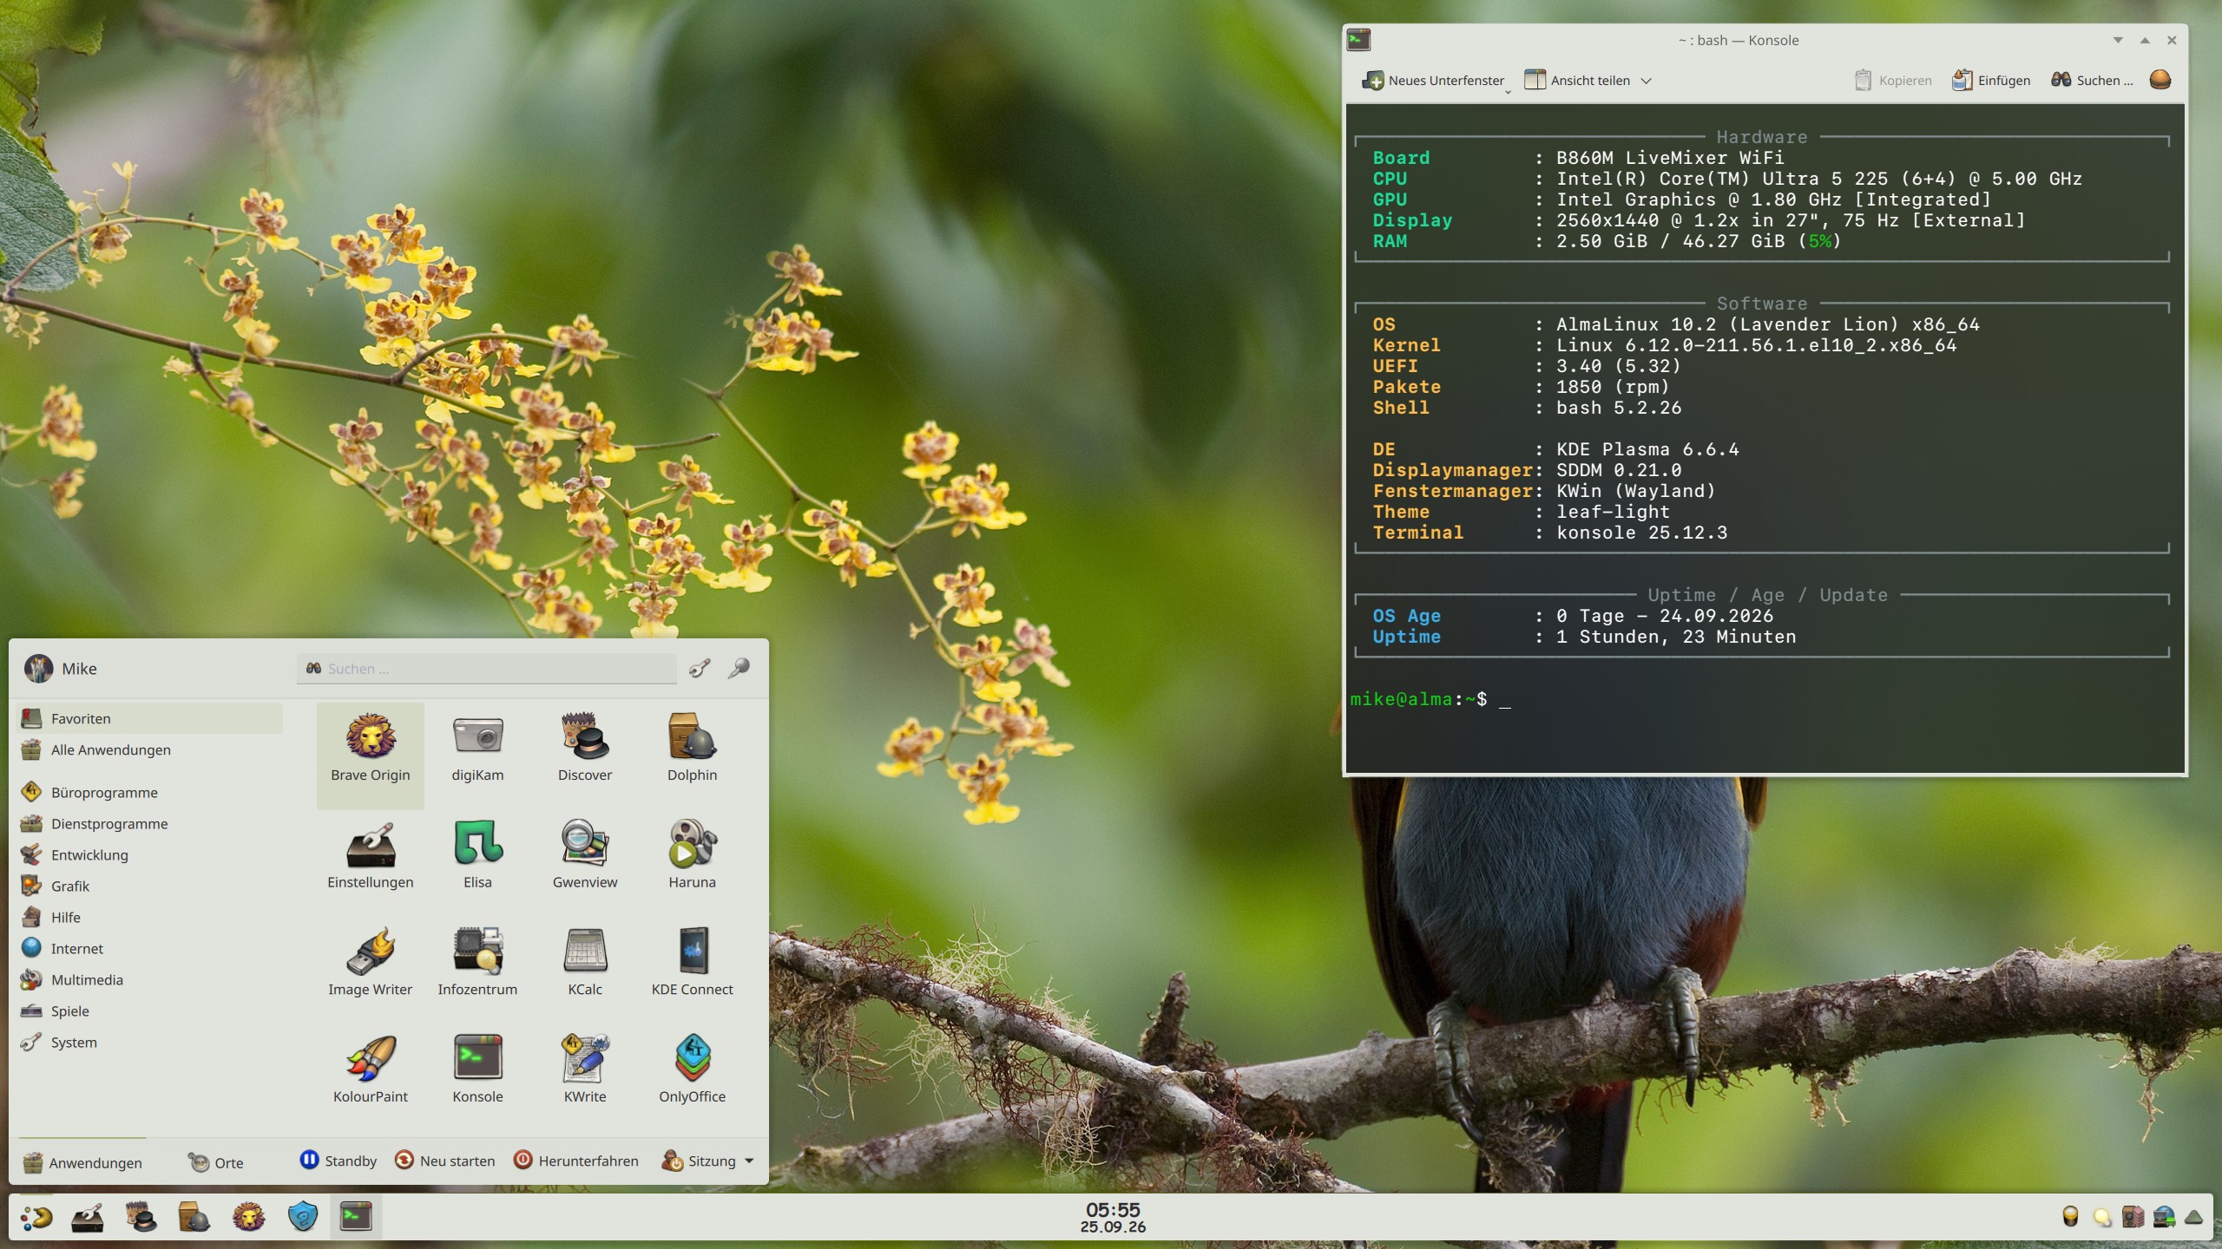Click the application launcher icon in the panel
This screenshot has width=2222, height=1249.
pyautogui.click(x=36, y=1218)
